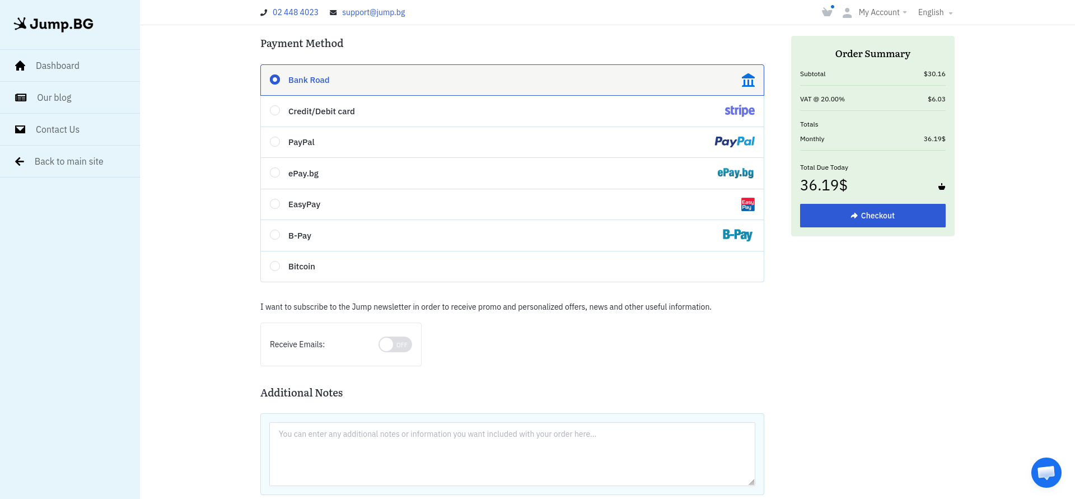Click the PayPal logo
This screenshot has height=499, width=1075.
click(735, 142)
